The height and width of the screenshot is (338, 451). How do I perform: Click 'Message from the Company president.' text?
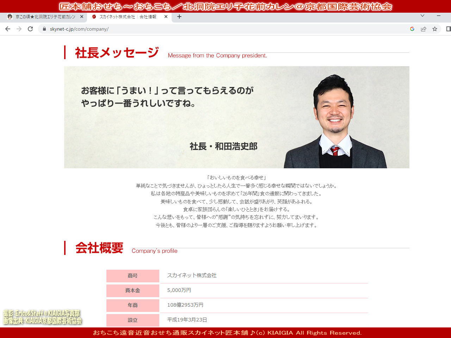(217, 55)
